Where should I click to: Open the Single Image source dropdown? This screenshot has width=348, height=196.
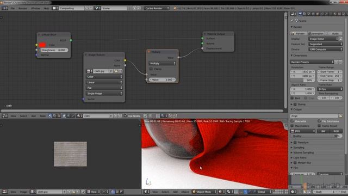click(104, 94)
